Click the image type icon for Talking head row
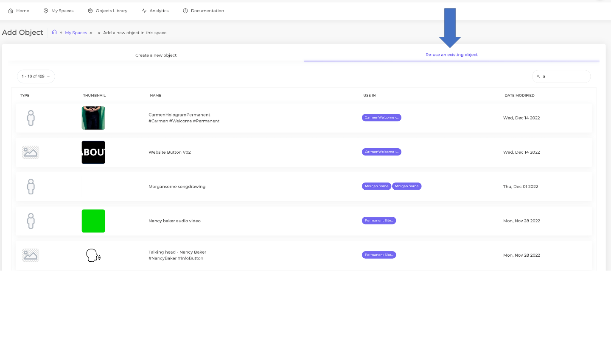Viewport: 611px width, 343px height. click(31, 255)
